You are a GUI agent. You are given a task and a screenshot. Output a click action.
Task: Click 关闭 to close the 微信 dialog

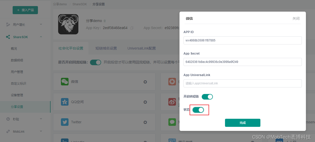pos(296,18)
